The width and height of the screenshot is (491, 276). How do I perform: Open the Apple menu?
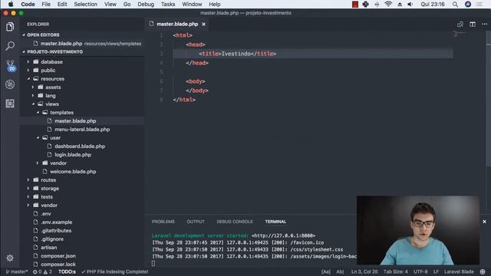[11, 4]
